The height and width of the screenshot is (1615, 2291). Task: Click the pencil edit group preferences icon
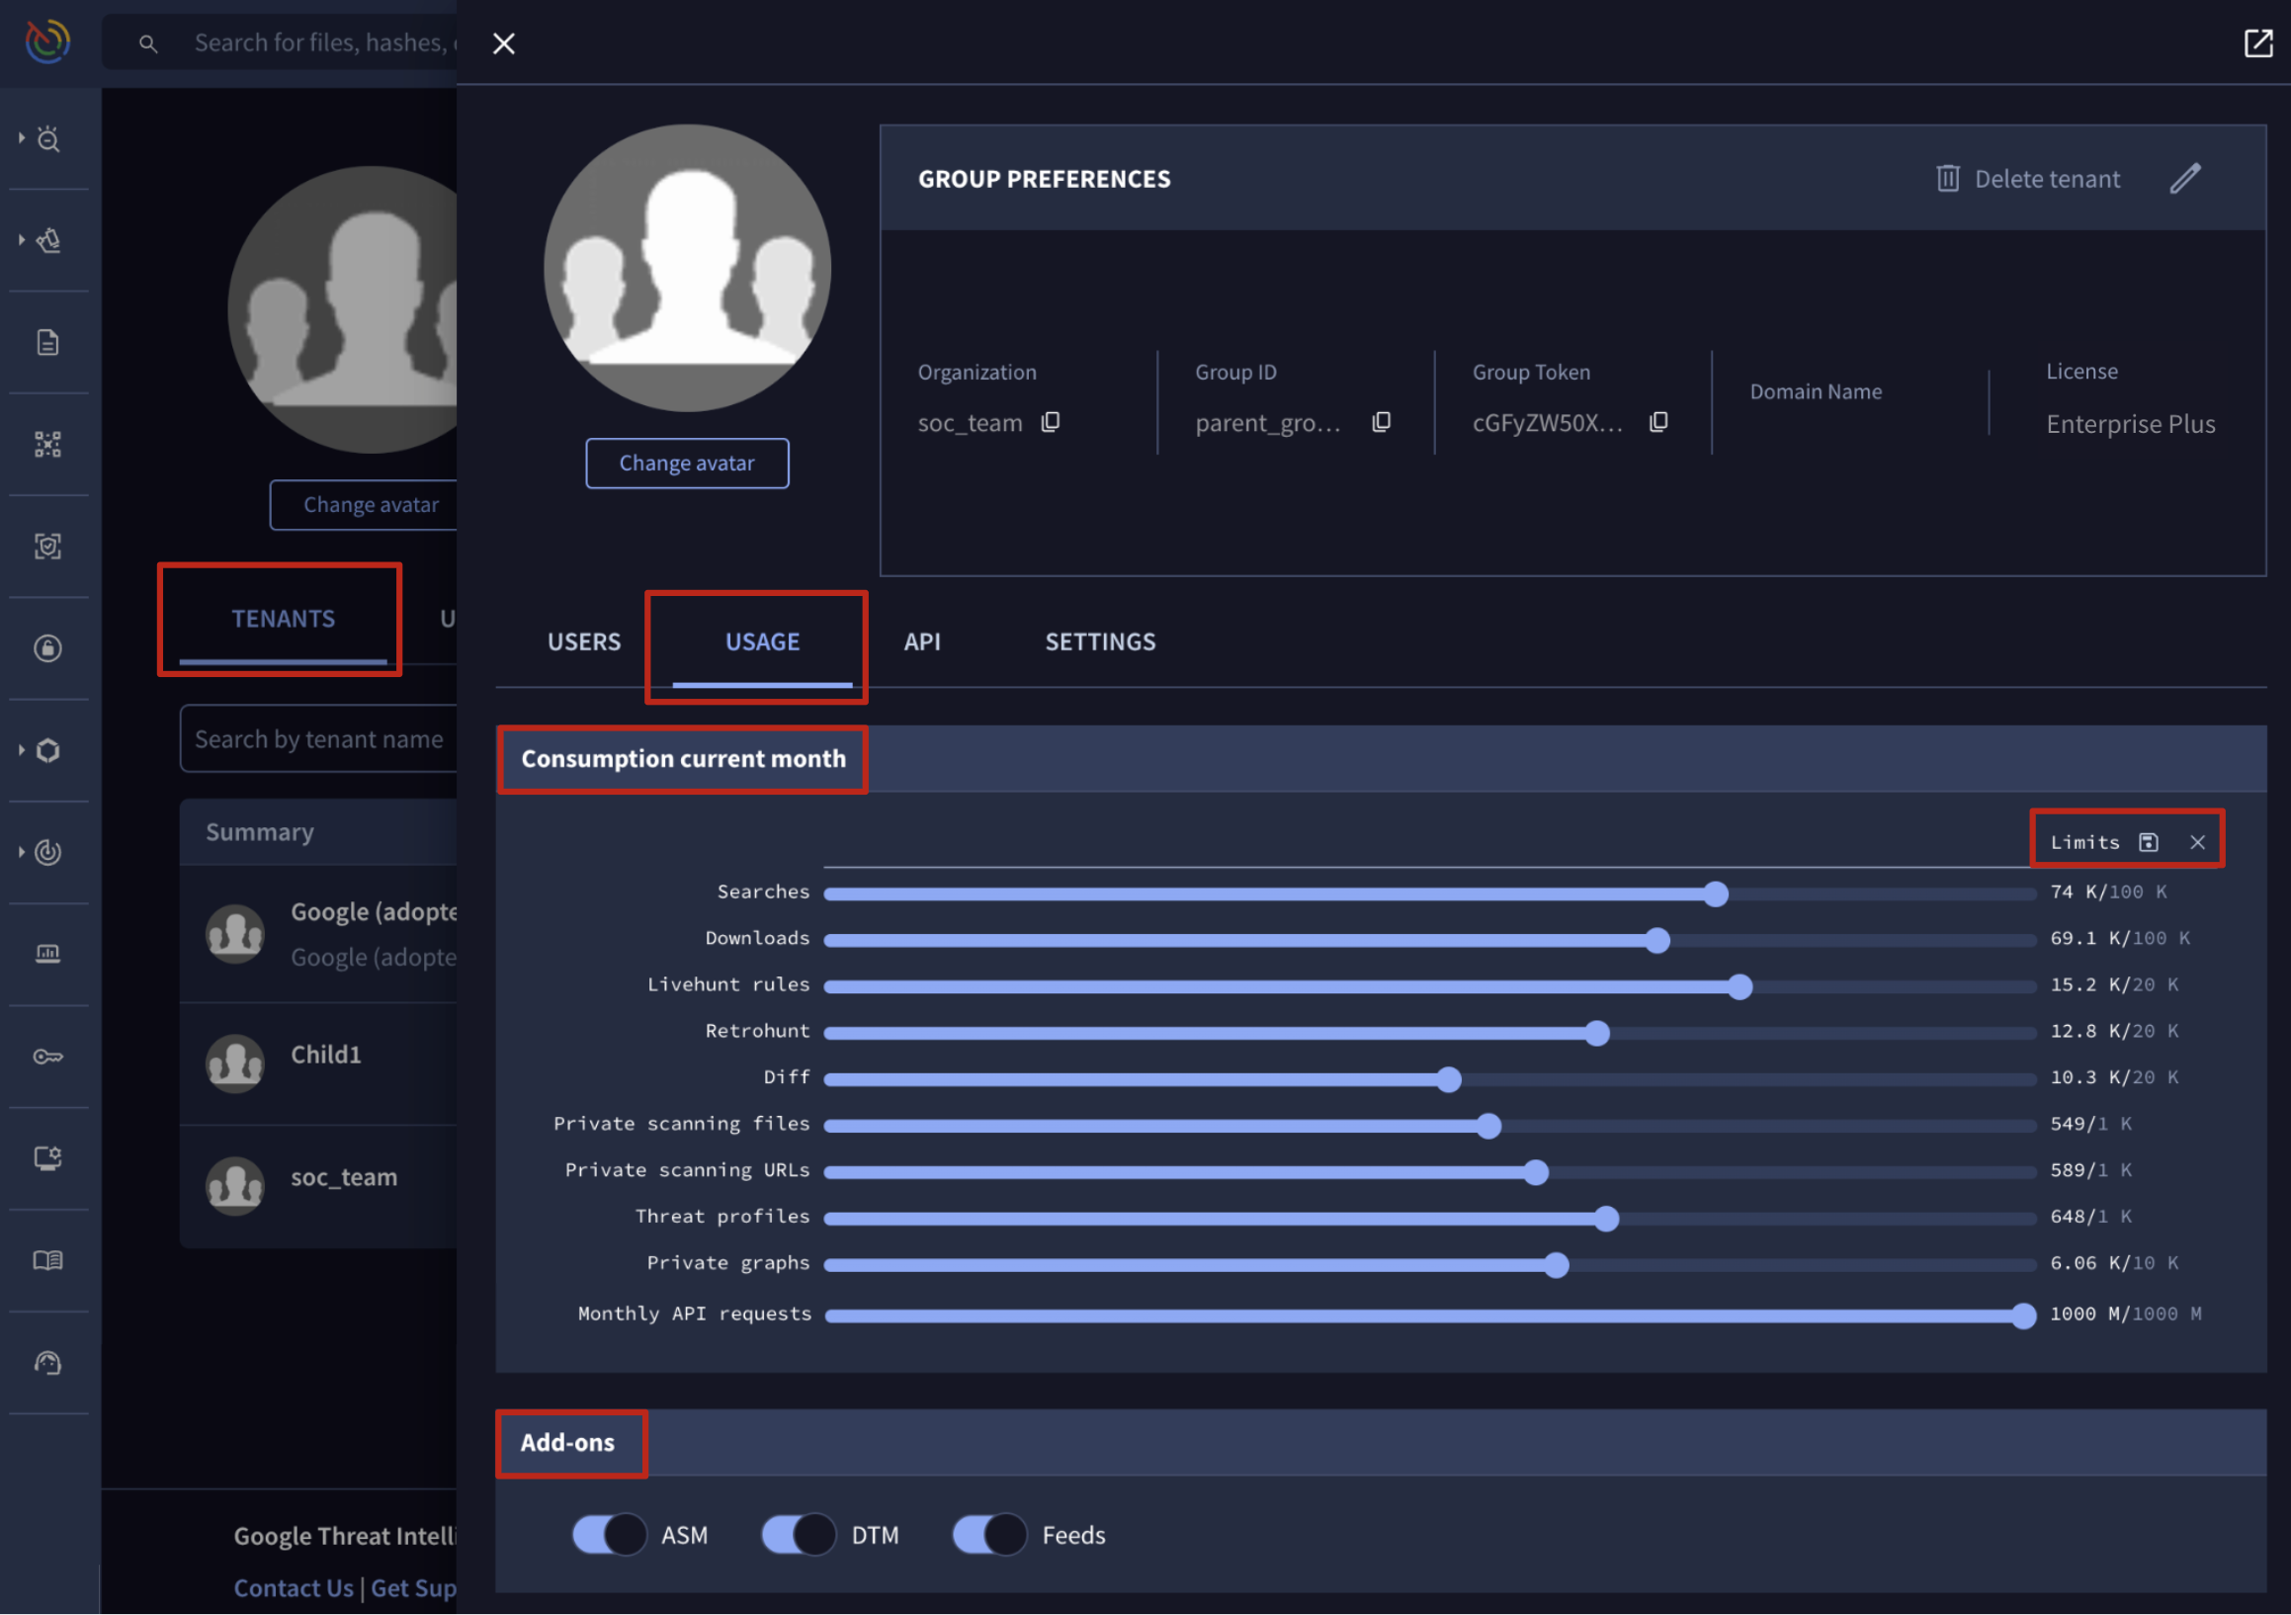(2184, 179)
